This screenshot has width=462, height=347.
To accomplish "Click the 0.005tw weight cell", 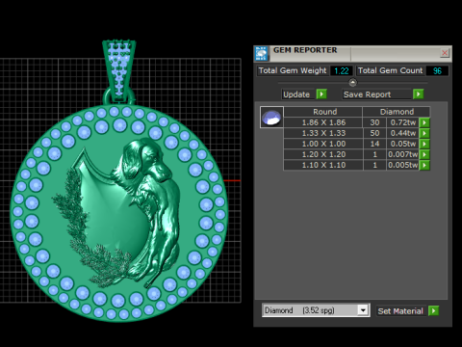I will click(403, 165).
